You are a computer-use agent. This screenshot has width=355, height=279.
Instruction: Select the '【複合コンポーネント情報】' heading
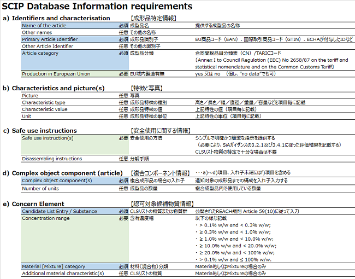tap(160, 173)
